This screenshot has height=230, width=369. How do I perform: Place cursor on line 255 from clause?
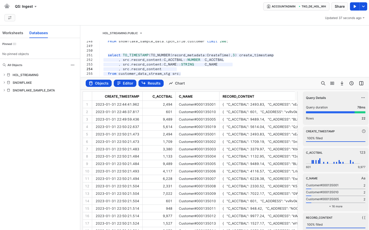pyautogui.click(x=144, y=74)
